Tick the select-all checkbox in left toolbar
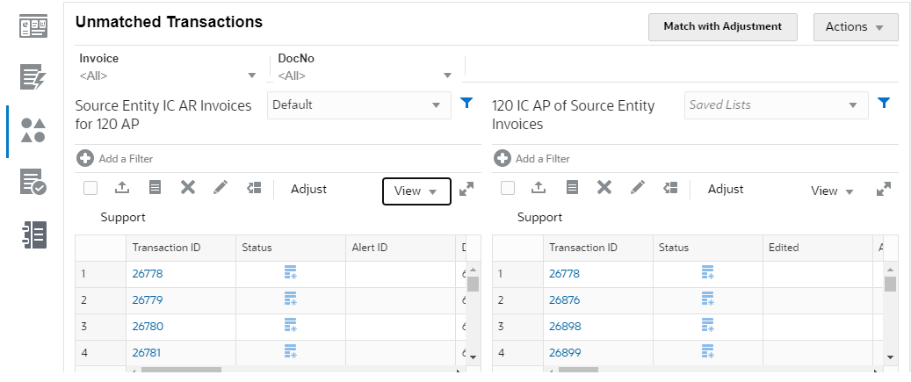This screenshot has width=911, height=382. 90,187
